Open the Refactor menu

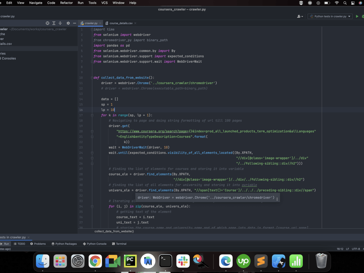click(x=66, y=3)
